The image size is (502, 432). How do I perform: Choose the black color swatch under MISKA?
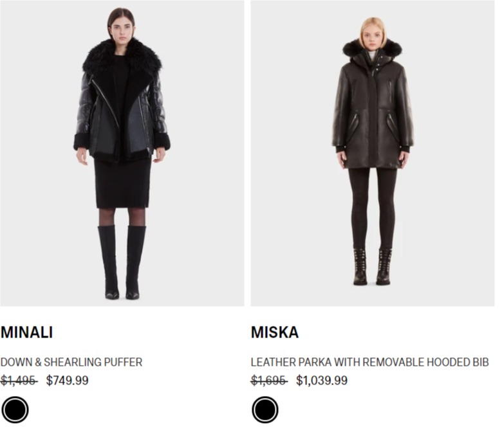265,410
